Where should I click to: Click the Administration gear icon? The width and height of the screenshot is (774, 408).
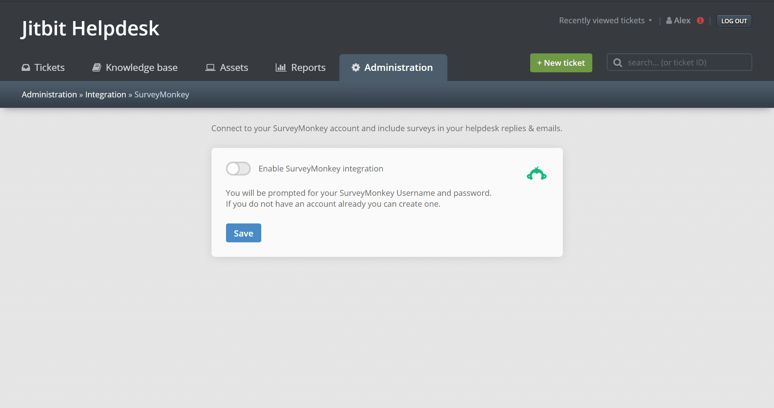tap(355, 68)
